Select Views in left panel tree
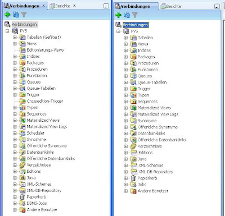The height and width of the screenshot is (216, 225). coord(32,44)
